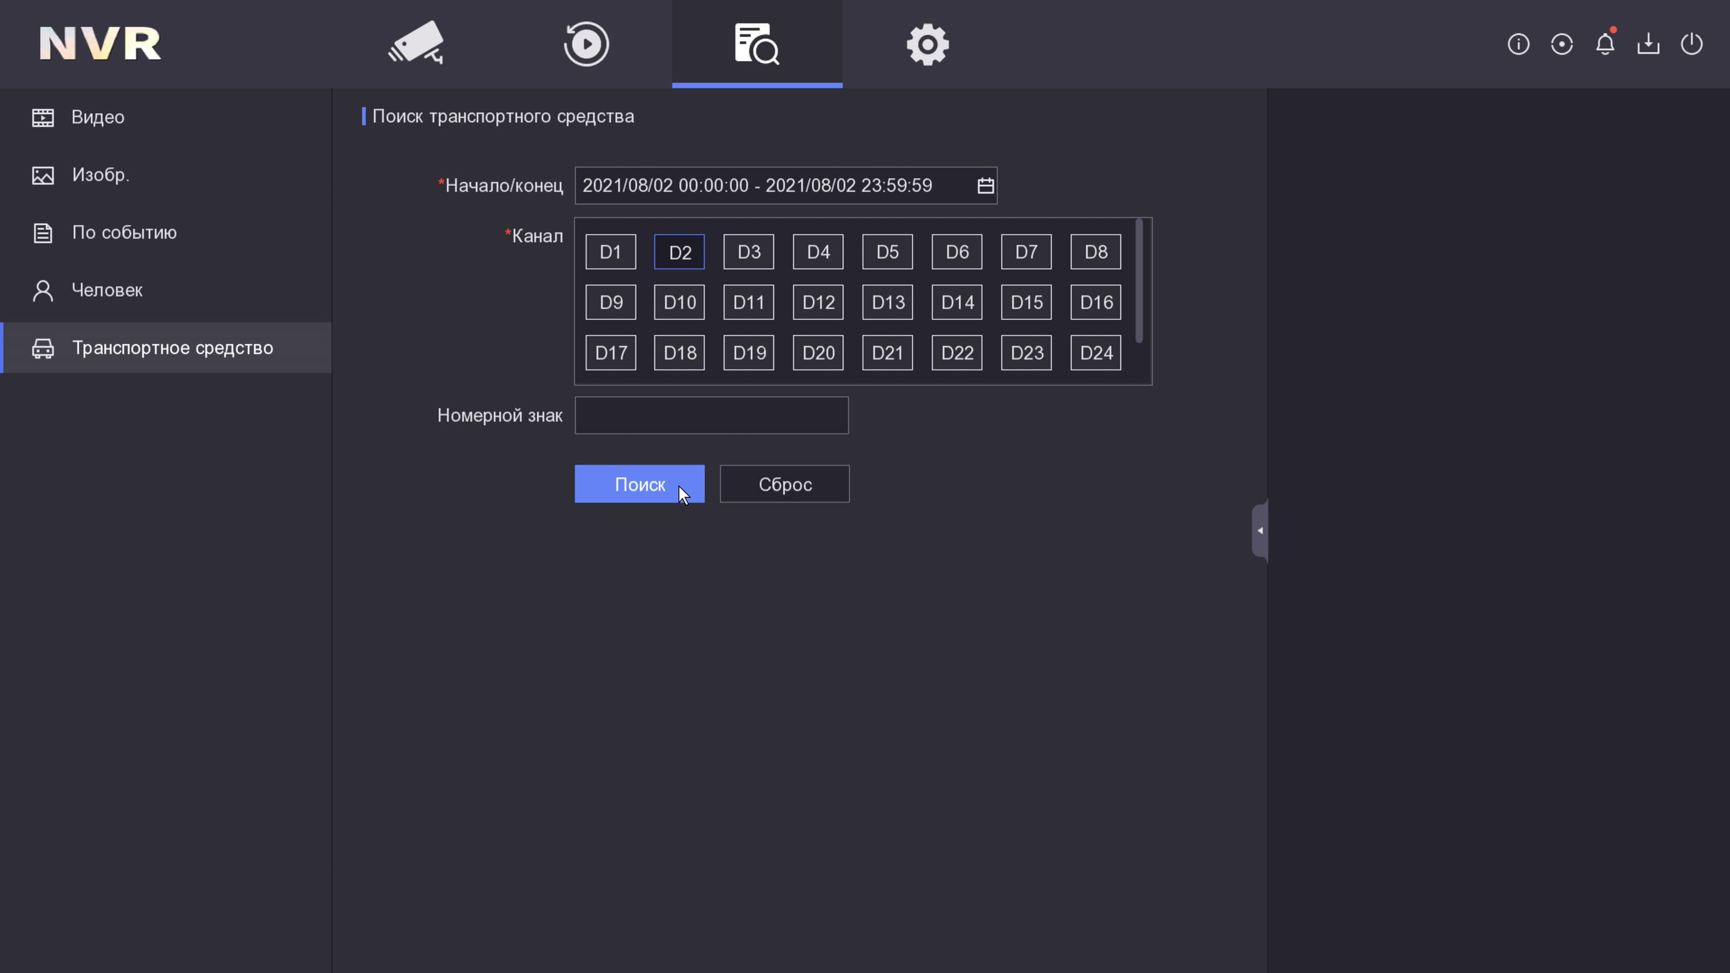
Task: Click the system information icon
Action: point(1518,44)
